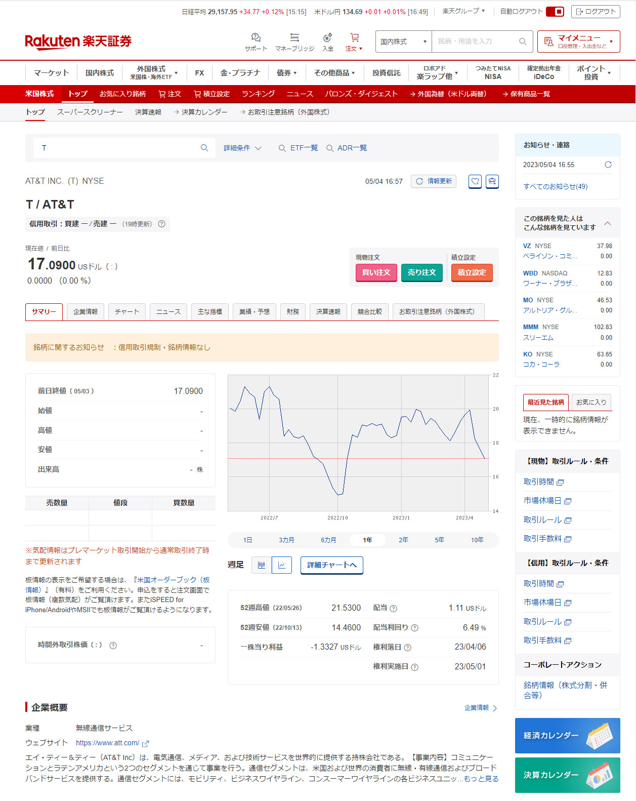Open the Support chat icon

tap(256, 38)
